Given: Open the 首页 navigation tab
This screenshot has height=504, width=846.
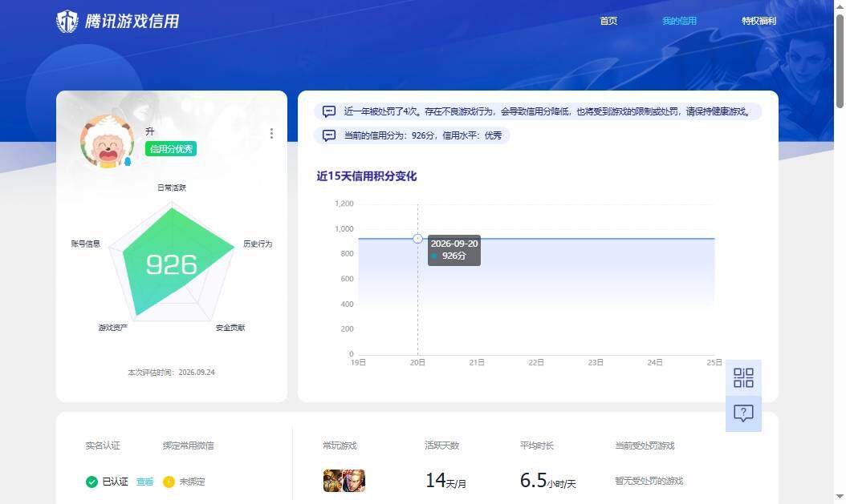Looking at the screenshot, I should pos(608,21).
